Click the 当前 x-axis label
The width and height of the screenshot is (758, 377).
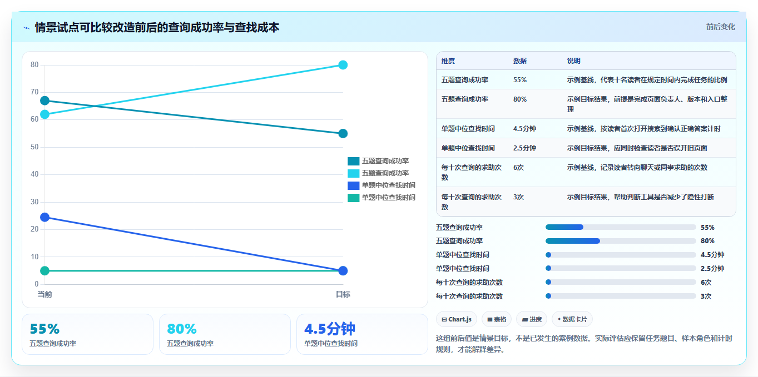point(44,294)
